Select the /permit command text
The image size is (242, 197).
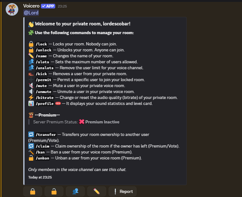pyautogui.click(x=44, y=80)
